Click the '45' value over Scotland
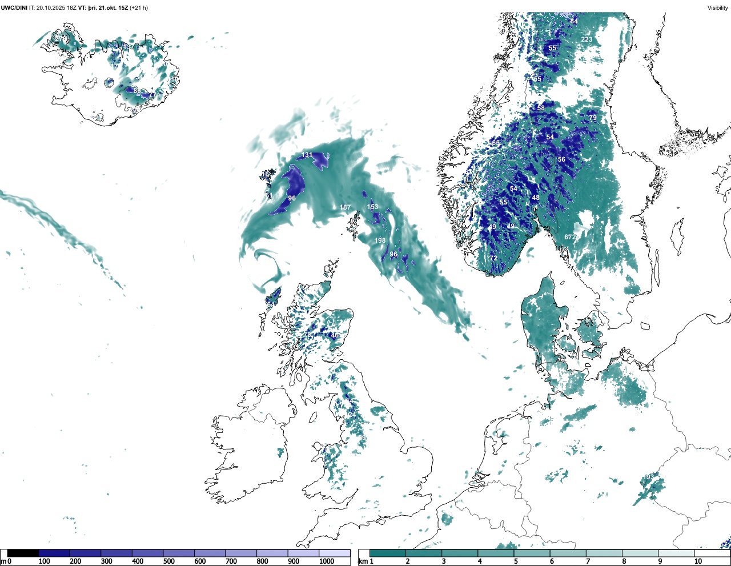This screenshot has width=731, height=566. 335,335
